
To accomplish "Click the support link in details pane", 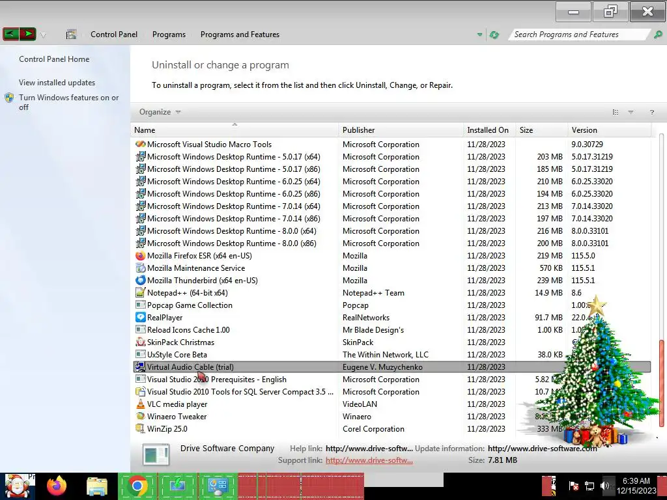I will click(369, 460).
